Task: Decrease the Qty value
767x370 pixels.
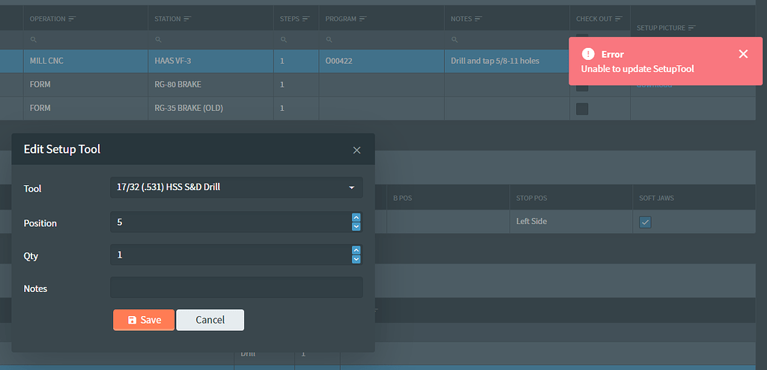Action: (357, 259)
